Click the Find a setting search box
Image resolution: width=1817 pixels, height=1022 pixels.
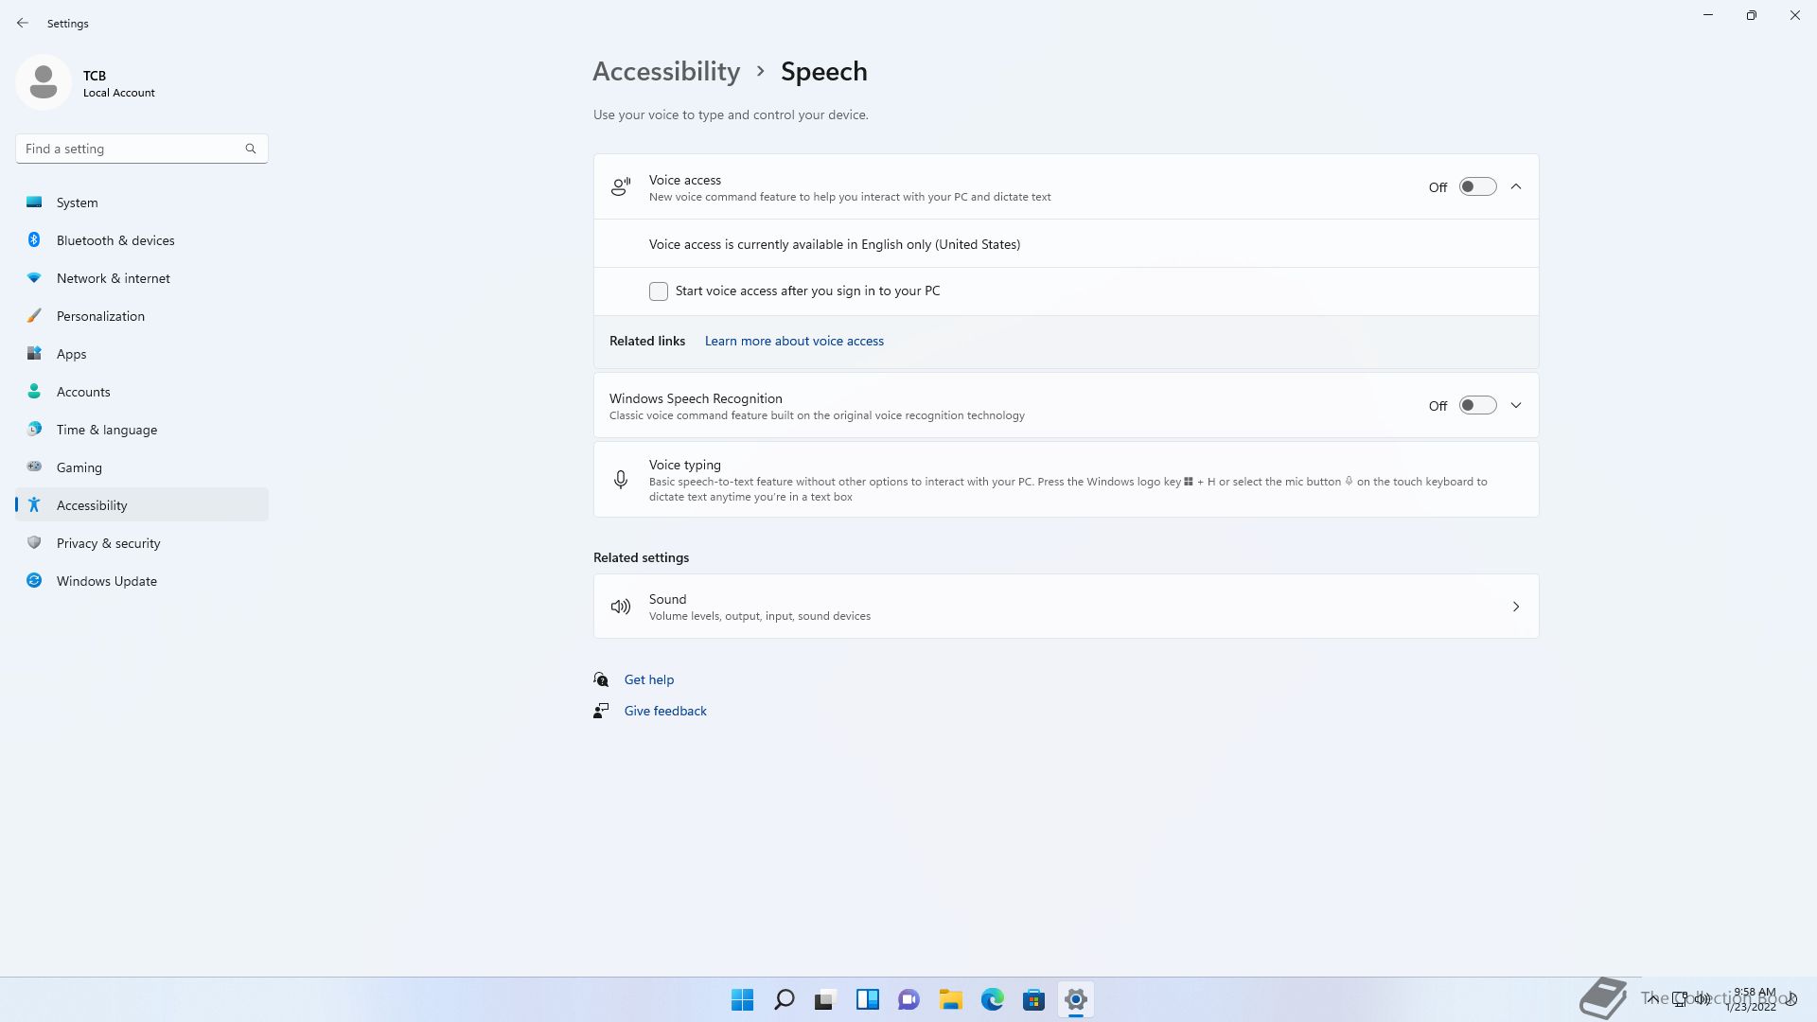(x=142, y=149)
